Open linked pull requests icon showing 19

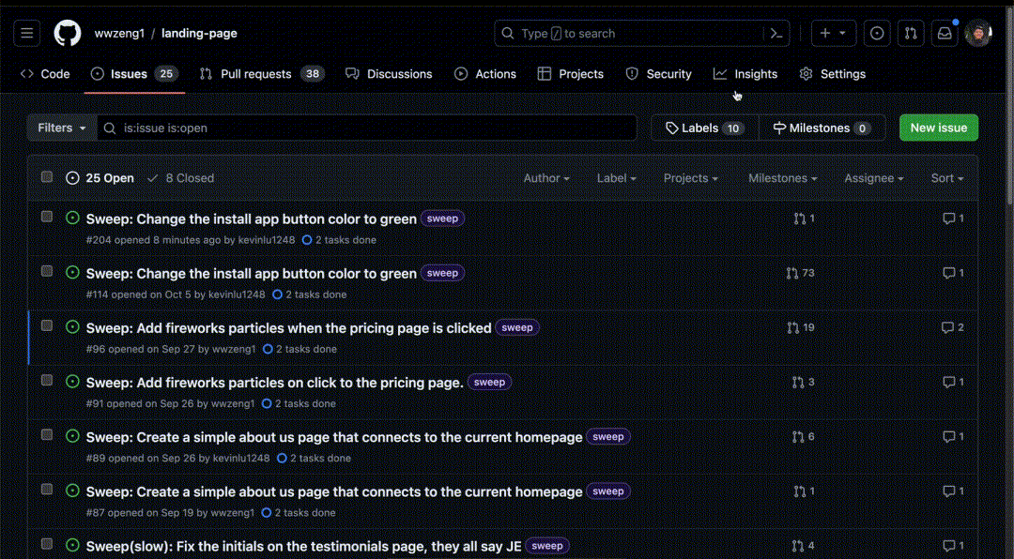pos(800,327)
